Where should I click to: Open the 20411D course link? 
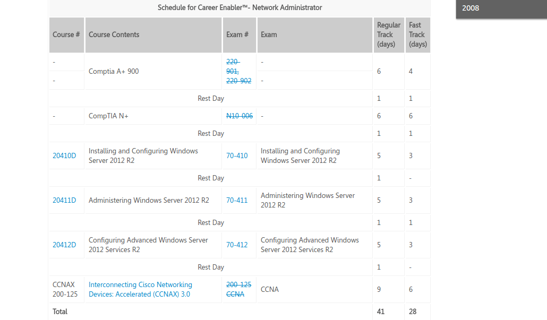point(64,201)
